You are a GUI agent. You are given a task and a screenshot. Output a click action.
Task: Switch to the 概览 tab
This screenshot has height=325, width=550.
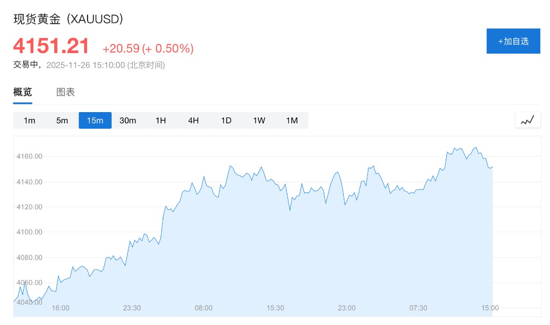tap(23, 92)
